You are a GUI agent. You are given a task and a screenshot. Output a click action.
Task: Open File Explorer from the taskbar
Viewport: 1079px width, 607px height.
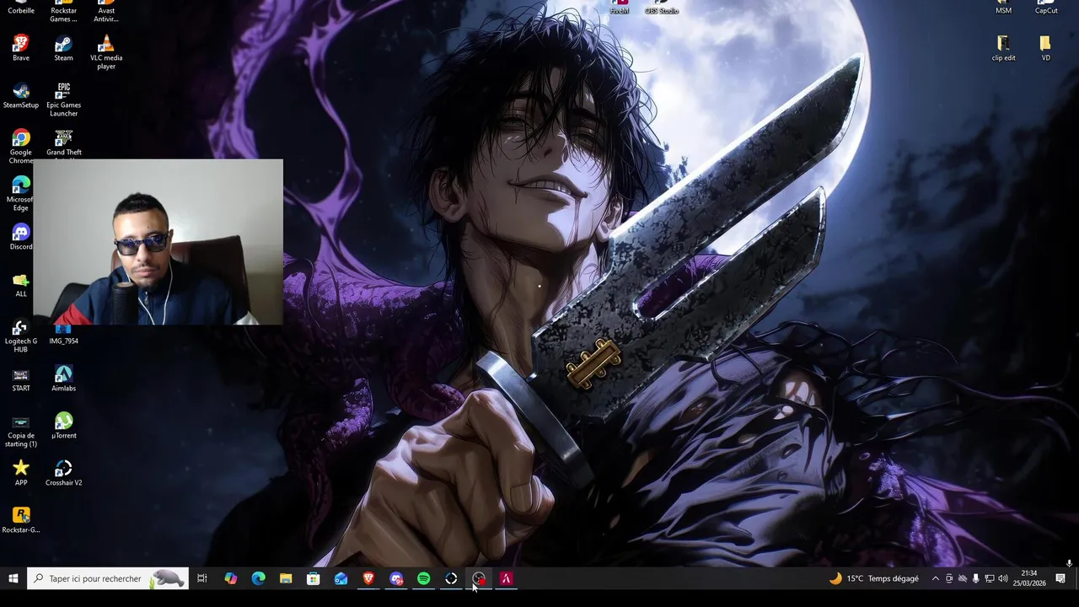point(286,578)
